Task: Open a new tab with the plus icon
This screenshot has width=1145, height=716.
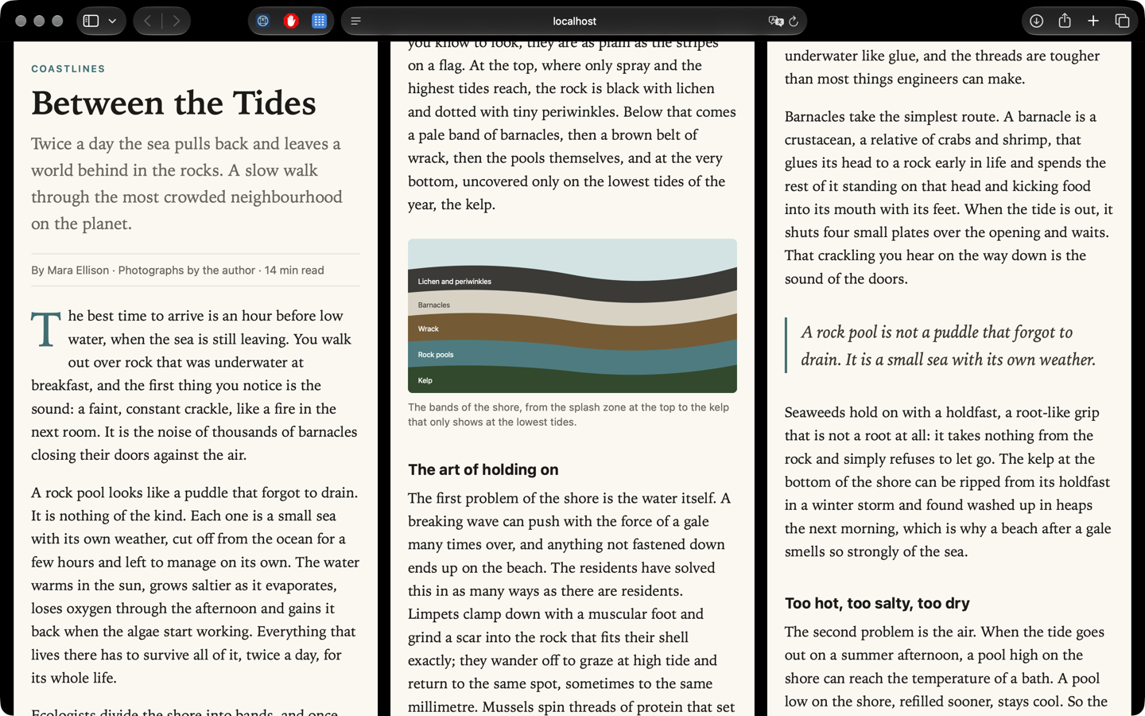Action: [1093, 21]
